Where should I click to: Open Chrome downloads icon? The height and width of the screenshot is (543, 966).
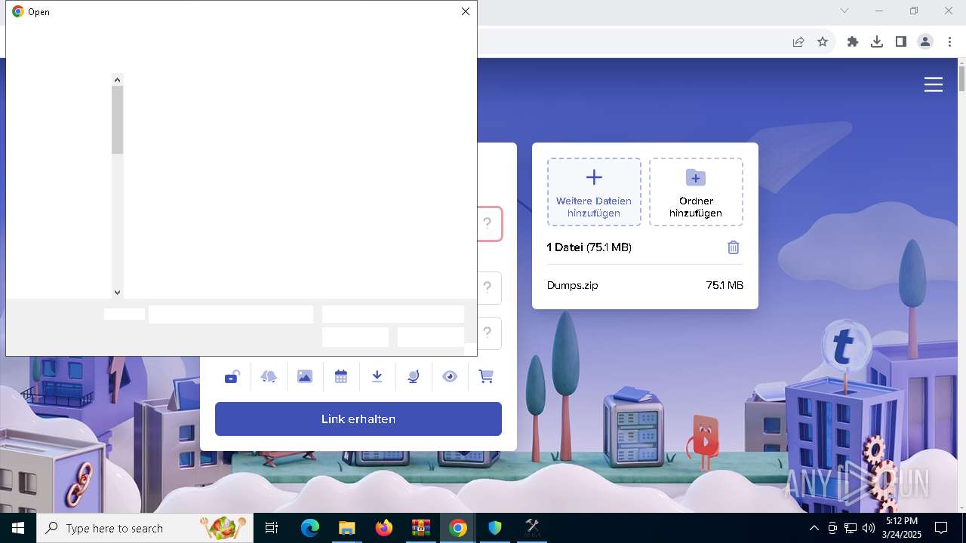(x=877, y=41)
